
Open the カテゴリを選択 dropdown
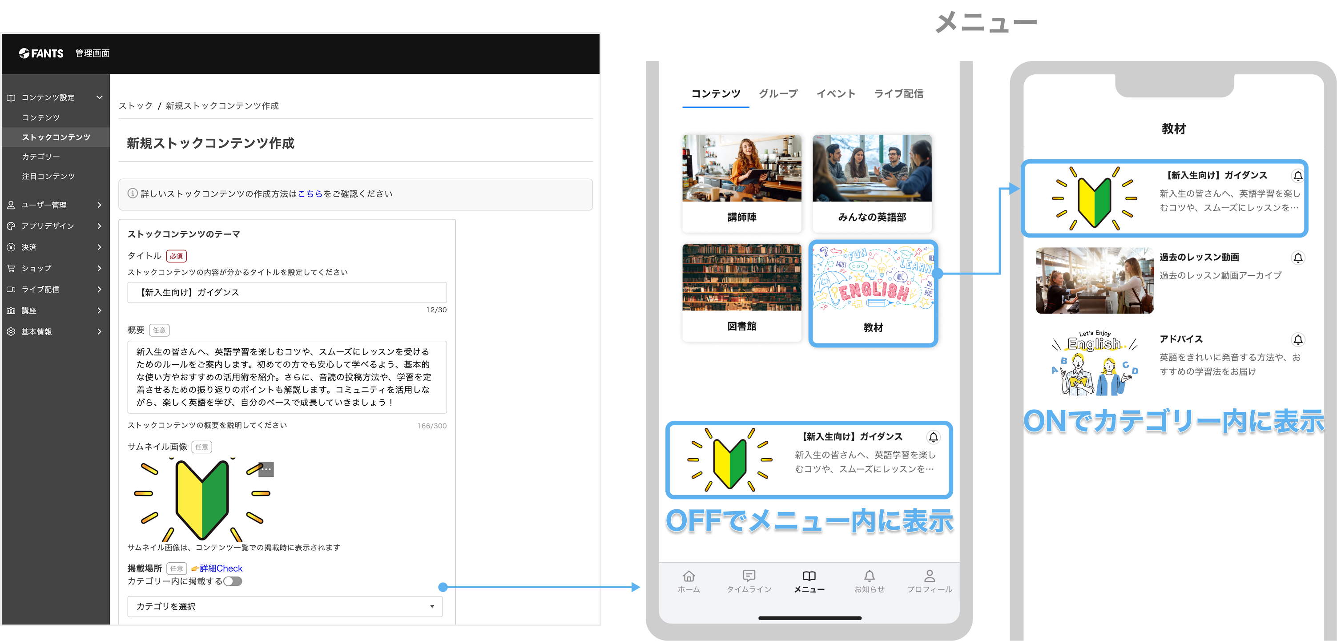click(x=285, y=606)
